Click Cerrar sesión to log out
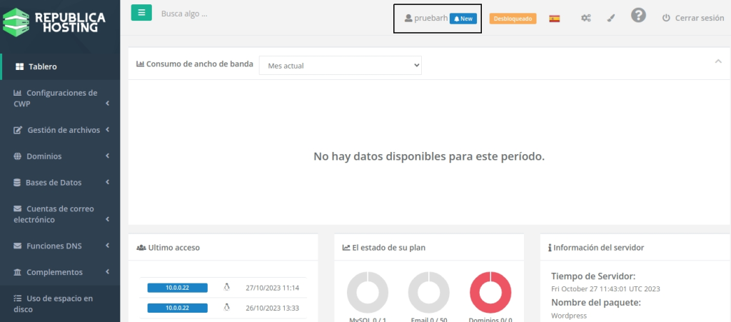This screenshot has width=731, height=322. pyautogui.click(x=693, y=19)
